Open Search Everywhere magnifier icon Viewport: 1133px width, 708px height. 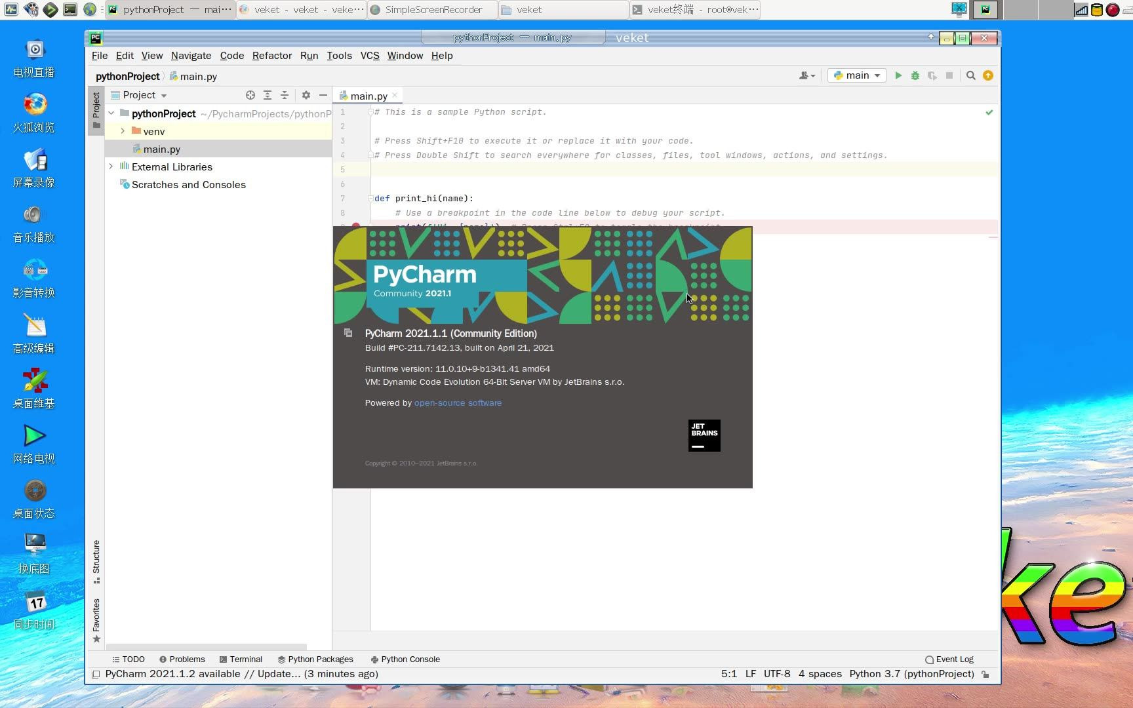tap(971, 75)
